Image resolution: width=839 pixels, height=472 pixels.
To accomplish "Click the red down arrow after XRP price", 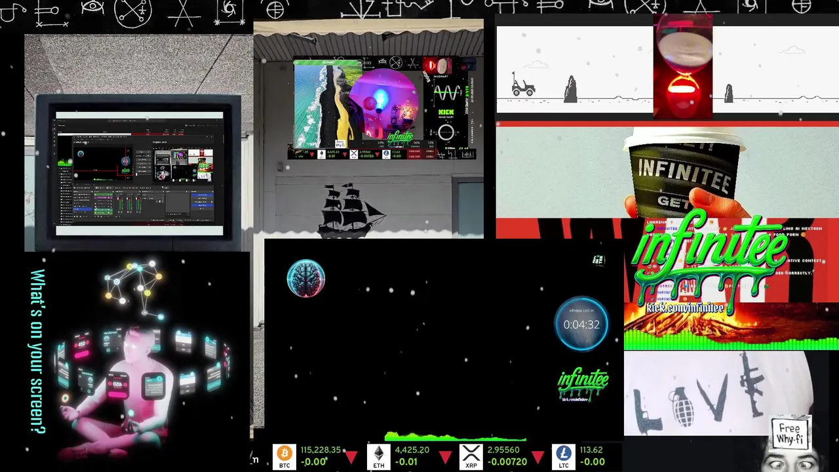I will point(537,457).
